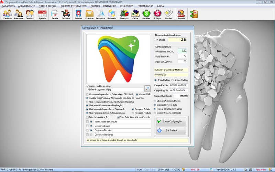Select the 2 Vias Padrão option

[173, 80]
